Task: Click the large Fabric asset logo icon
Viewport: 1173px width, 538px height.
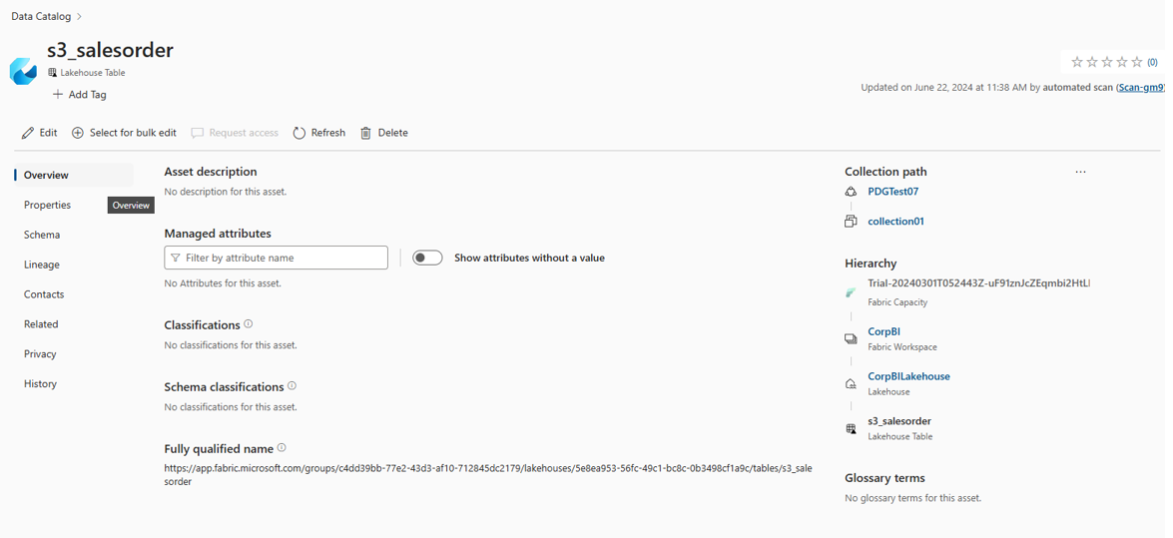Action: pos(23,70)
